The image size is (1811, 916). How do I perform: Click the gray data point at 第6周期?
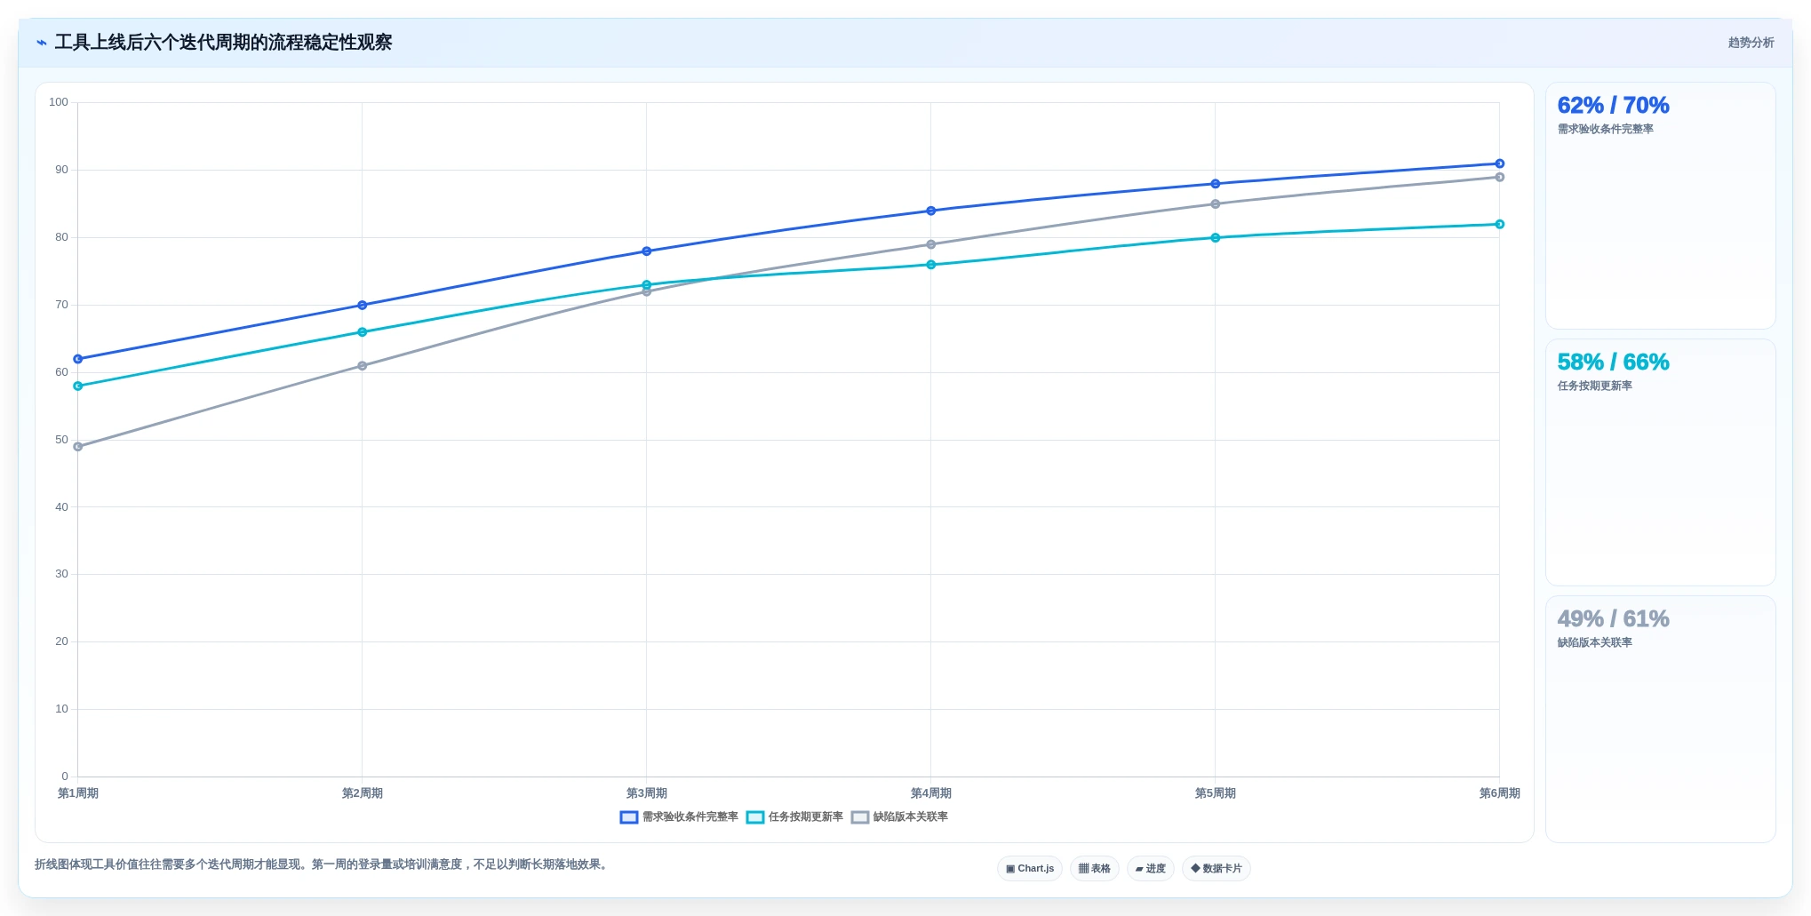1500,178
